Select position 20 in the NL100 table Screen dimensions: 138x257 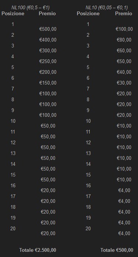tap(13, 228)
